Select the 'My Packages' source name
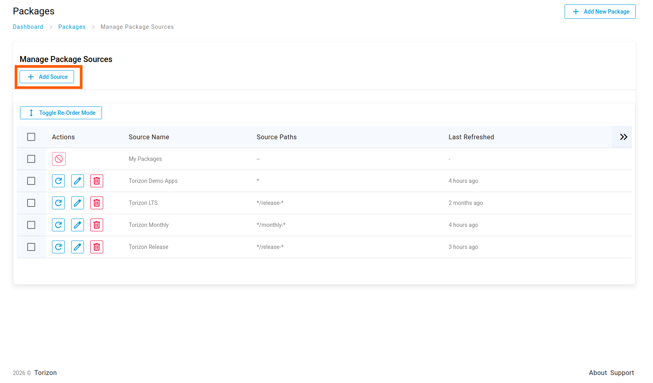The image size is (653, 383). [145, 159]
